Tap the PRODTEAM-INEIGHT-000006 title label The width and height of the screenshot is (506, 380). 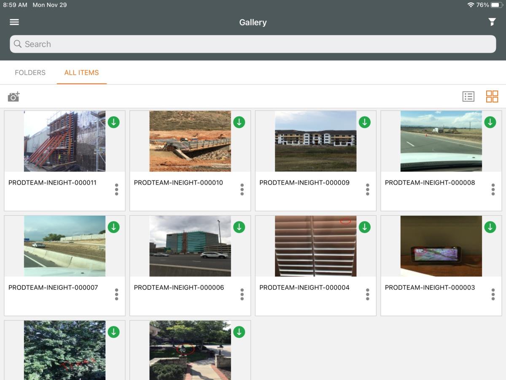[x=179, y=288]
